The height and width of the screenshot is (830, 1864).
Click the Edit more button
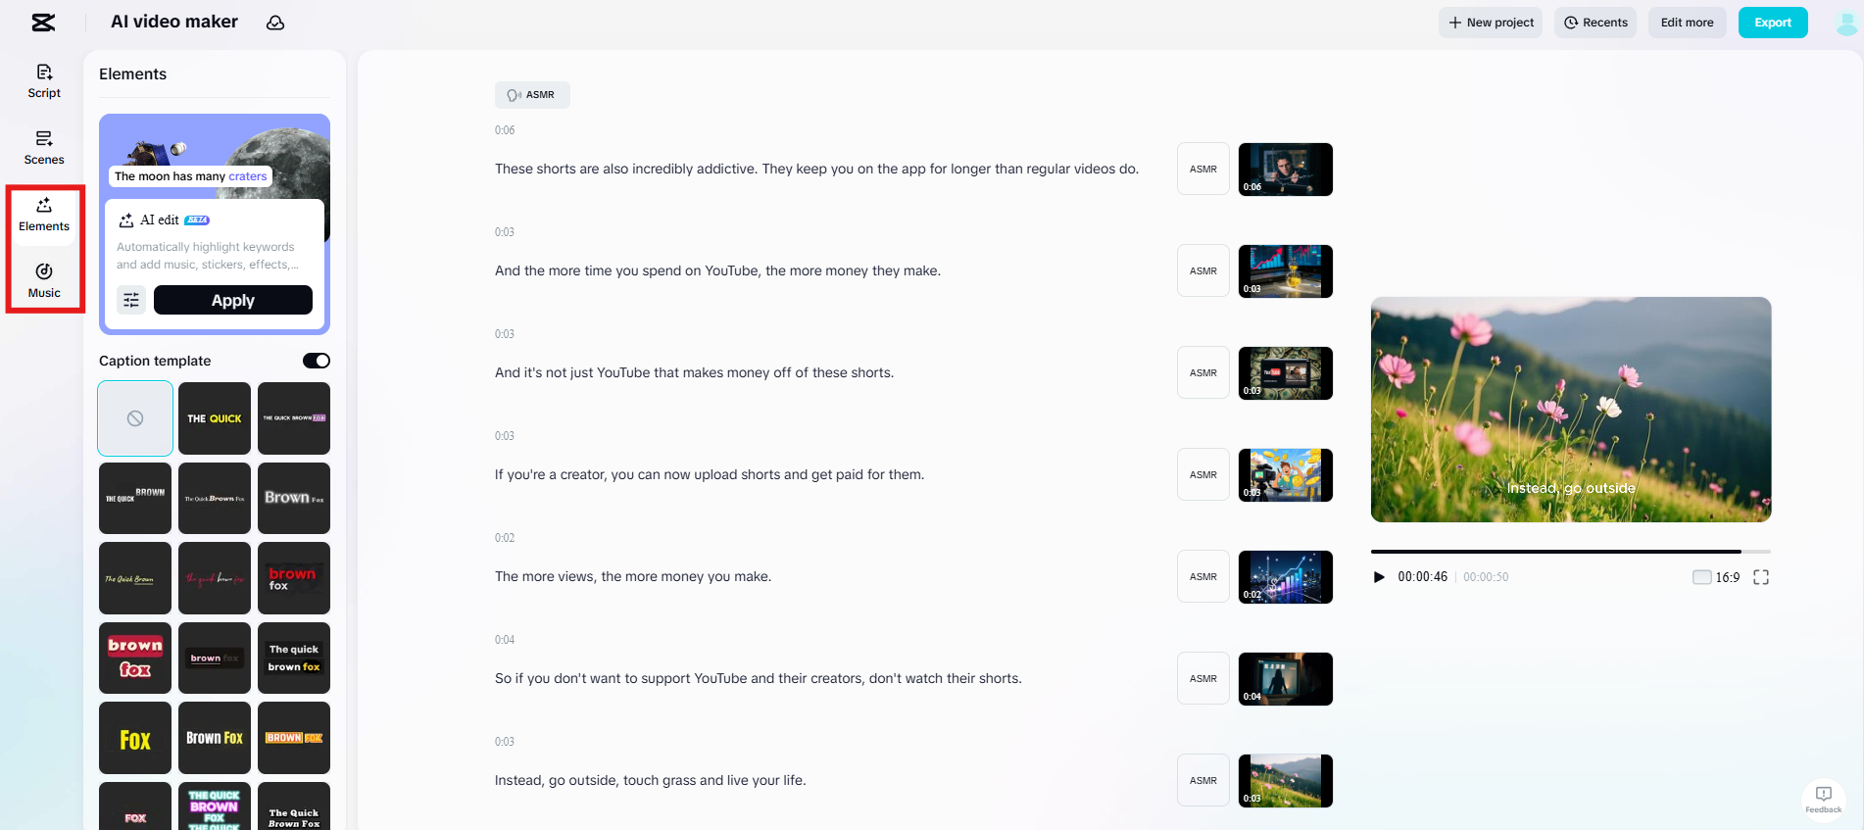coord(1688,23)
